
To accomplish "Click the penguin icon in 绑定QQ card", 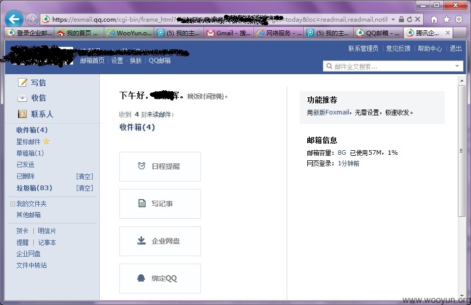I will click(x=141, y=278).
